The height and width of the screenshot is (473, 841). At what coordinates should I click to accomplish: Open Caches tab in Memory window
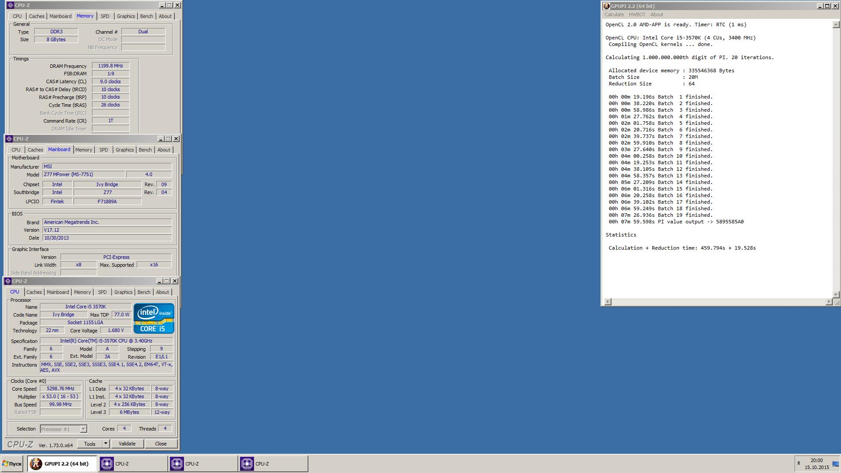tap(37, 16)
